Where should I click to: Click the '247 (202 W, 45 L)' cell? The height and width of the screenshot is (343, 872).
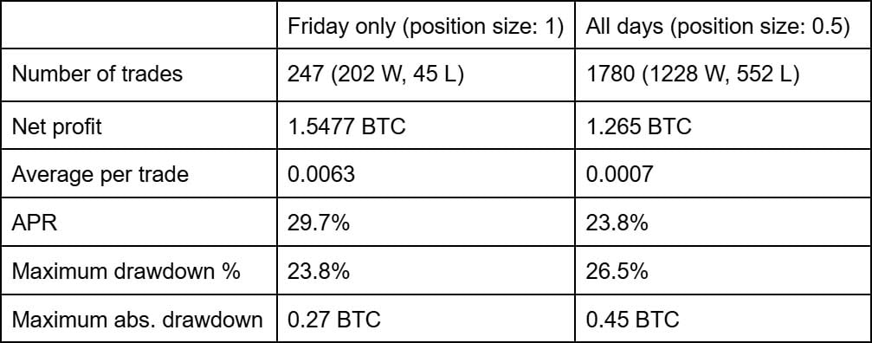[x=426, y=75]
